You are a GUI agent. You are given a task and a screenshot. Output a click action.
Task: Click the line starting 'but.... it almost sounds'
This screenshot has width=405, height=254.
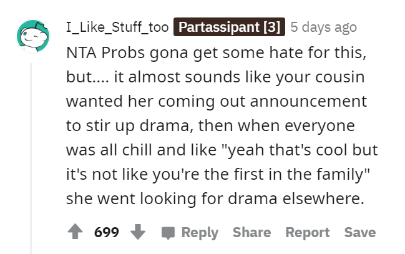tap(215, 77)
